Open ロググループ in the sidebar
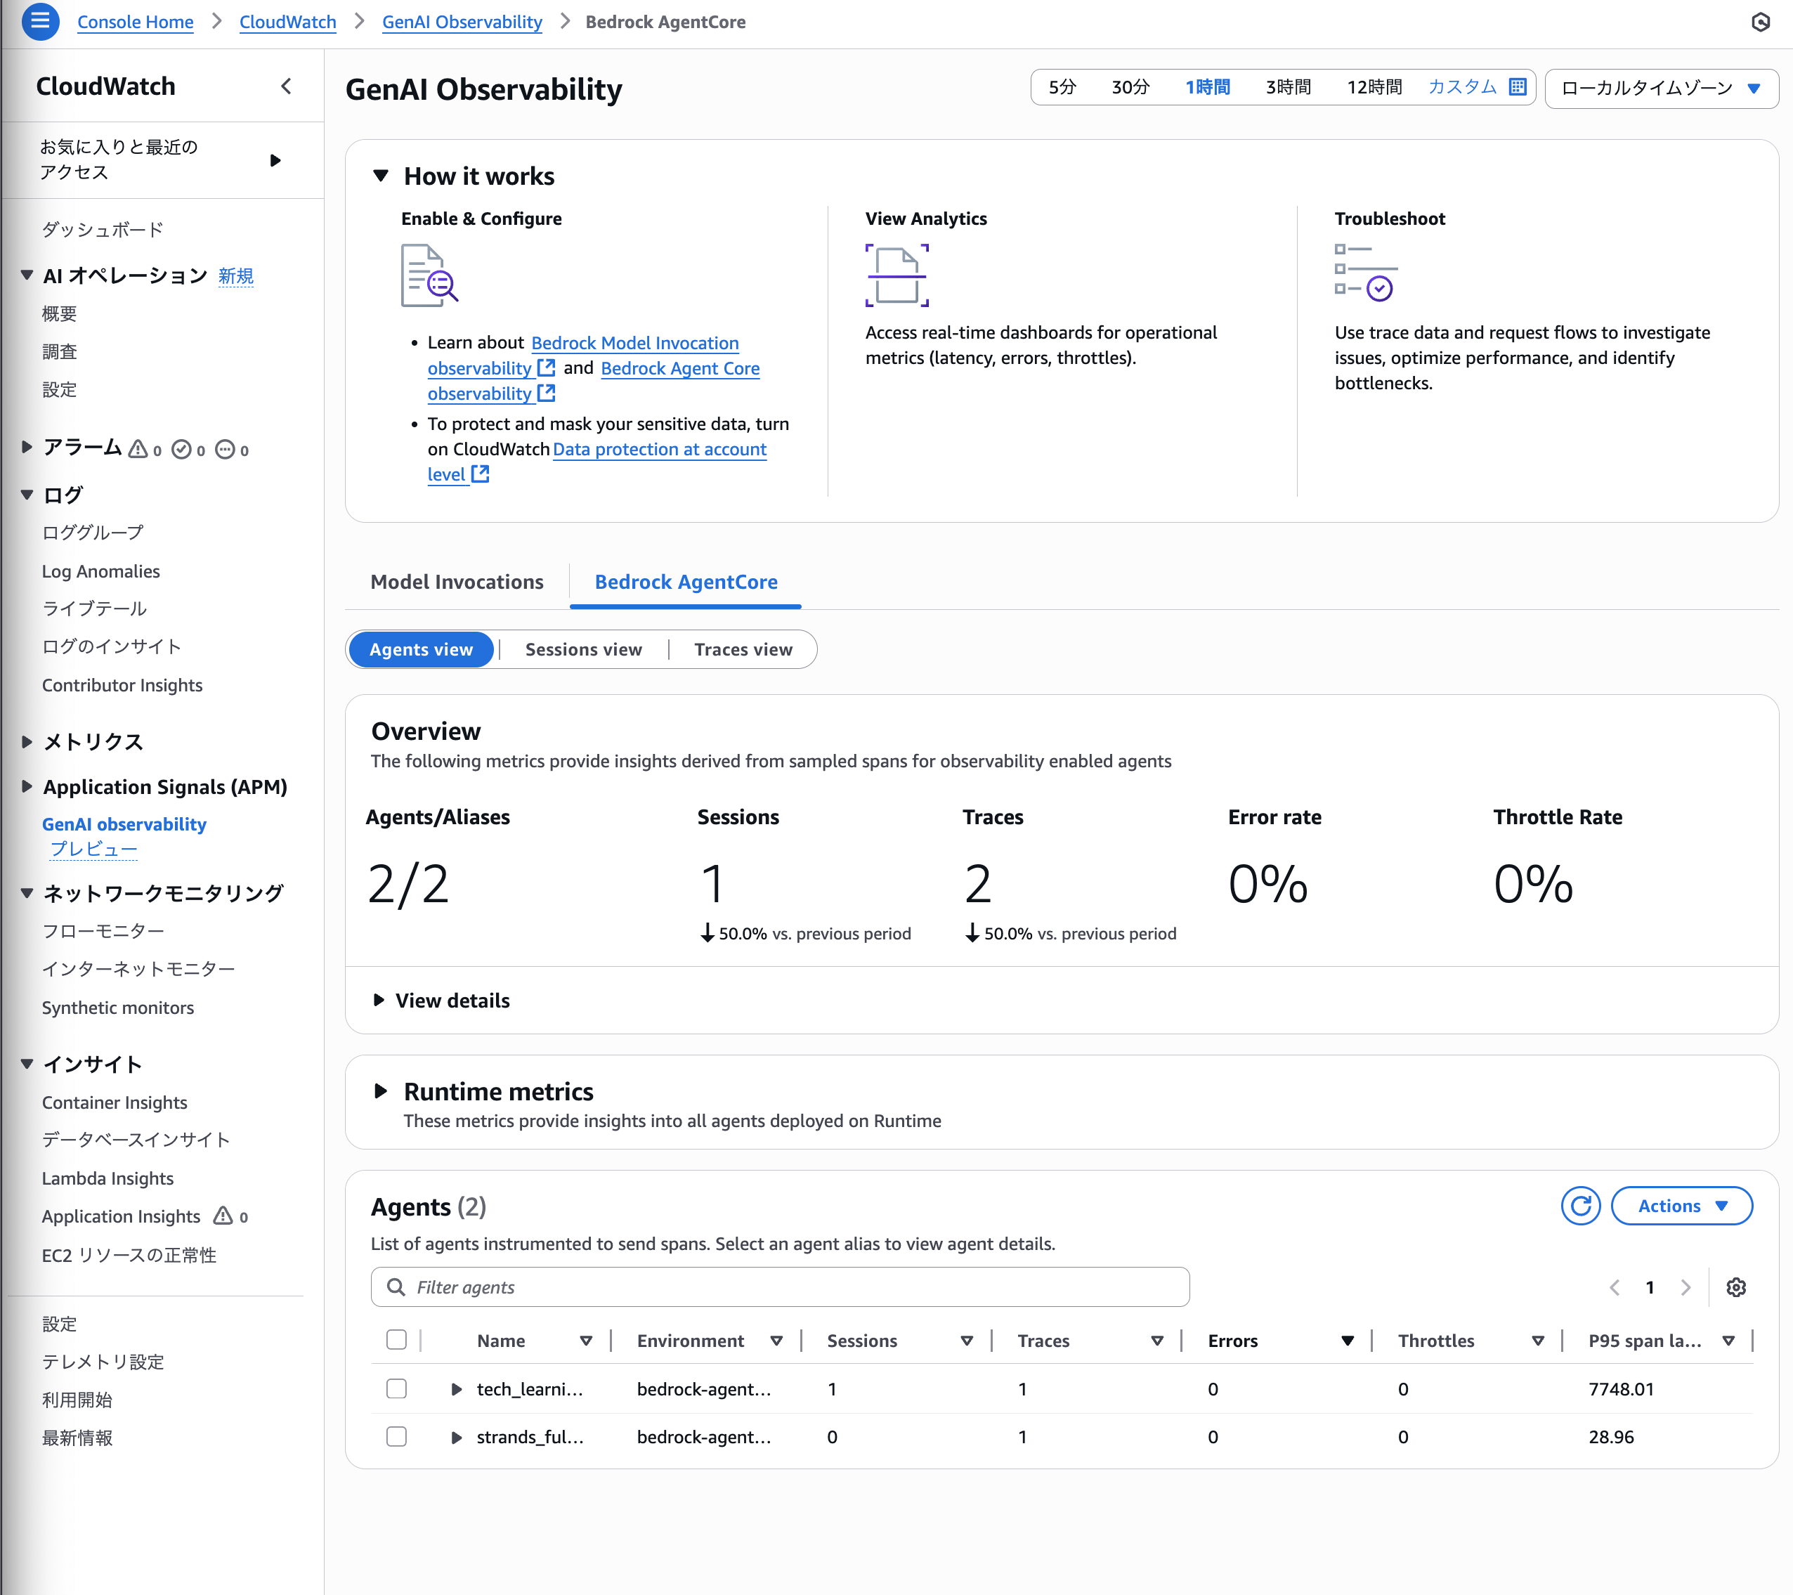This screenshot has height=1595, width=1793. 93,532
